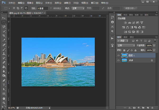Switch to the 通道 channels tab
This screenshot has height=110, width=159.
[125, 37]
